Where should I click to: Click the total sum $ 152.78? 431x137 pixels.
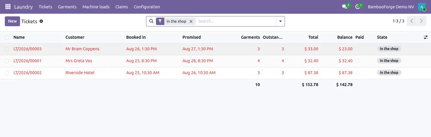point(310,85)
